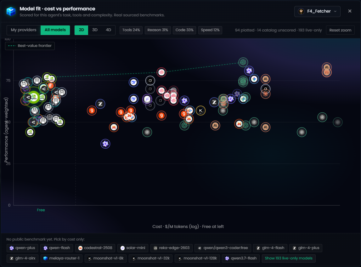Image resolution: width=361 pixels, height=267 pixels.
Task: Switch to All models filter
Action: (55, 30)
